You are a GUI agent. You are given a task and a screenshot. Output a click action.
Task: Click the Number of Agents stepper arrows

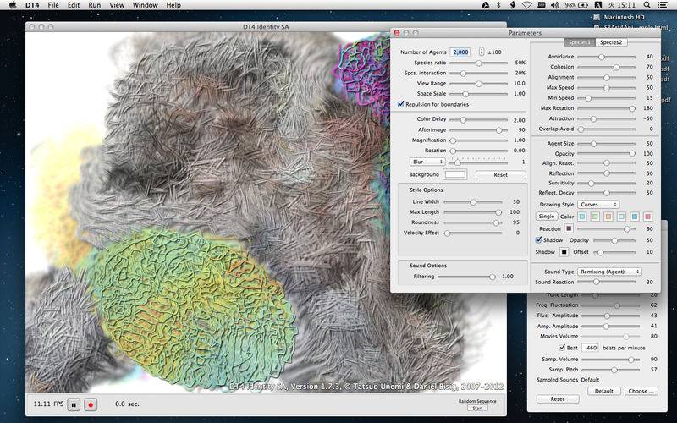pyautogui.click(x=482, y=52)
